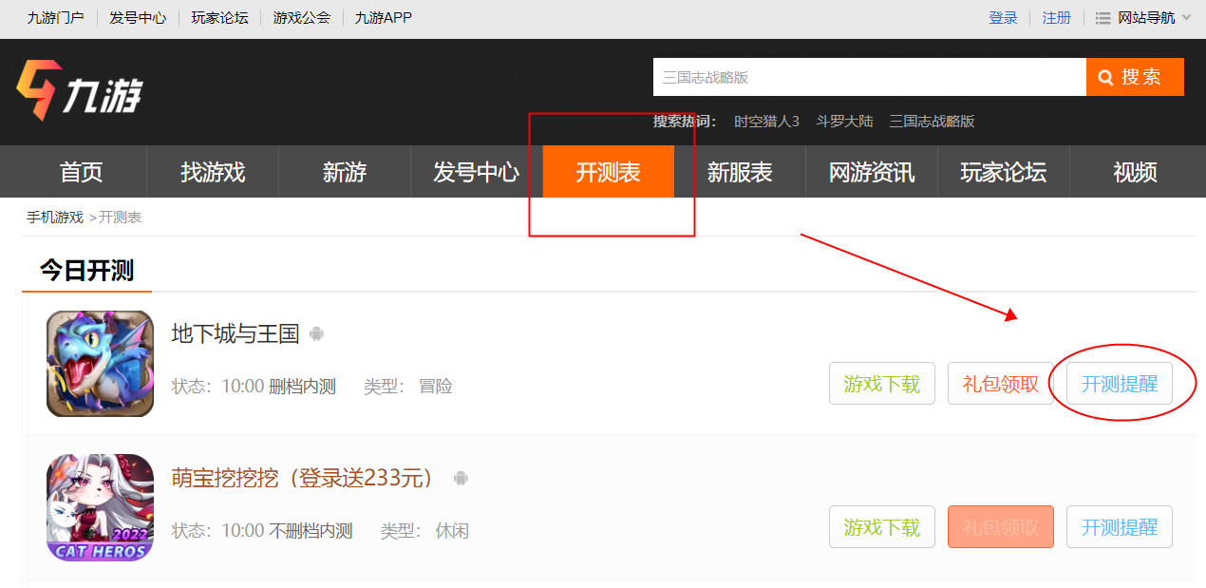Image resolution: width=1206 pixels, height=588 pixels.
Task: Go to the 首页 navigation tab
Action: (x=81, y=172)
